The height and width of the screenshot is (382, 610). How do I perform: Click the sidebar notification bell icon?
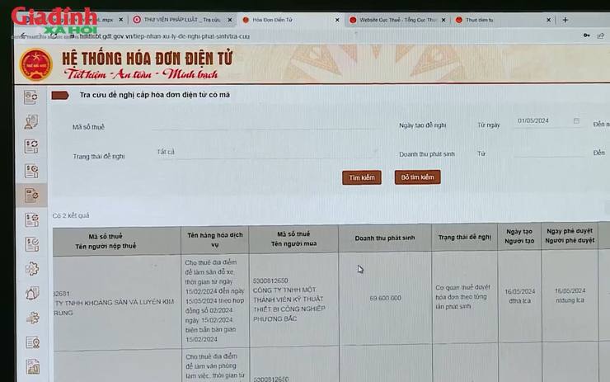(31, 293)
